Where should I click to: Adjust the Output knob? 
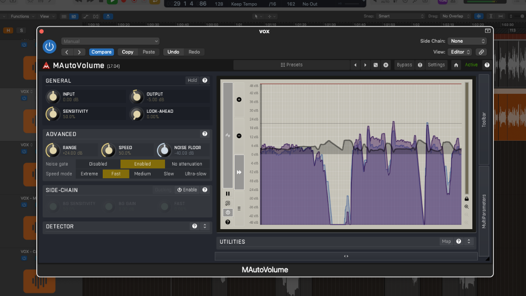pyautogui.click(x=136, y=97)
